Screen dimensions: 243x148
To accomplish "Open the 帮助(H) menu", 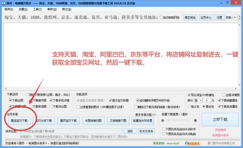I will pyautogui.click(x=52, y=9).
